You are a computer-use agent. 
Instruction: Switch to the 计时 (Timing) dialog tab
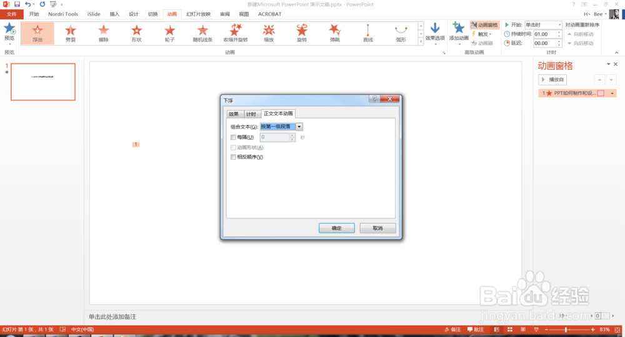pos(251,114)
